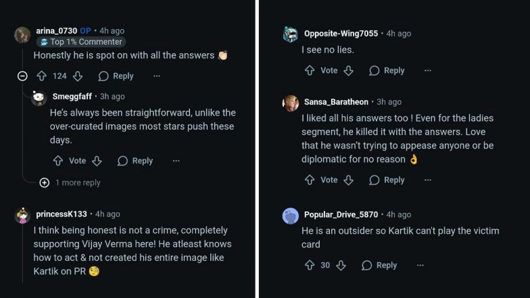Viewport: 530px width, 298px height.
Task: Downvote Smeggfaff's reply
Action: [x=97, y=161]
